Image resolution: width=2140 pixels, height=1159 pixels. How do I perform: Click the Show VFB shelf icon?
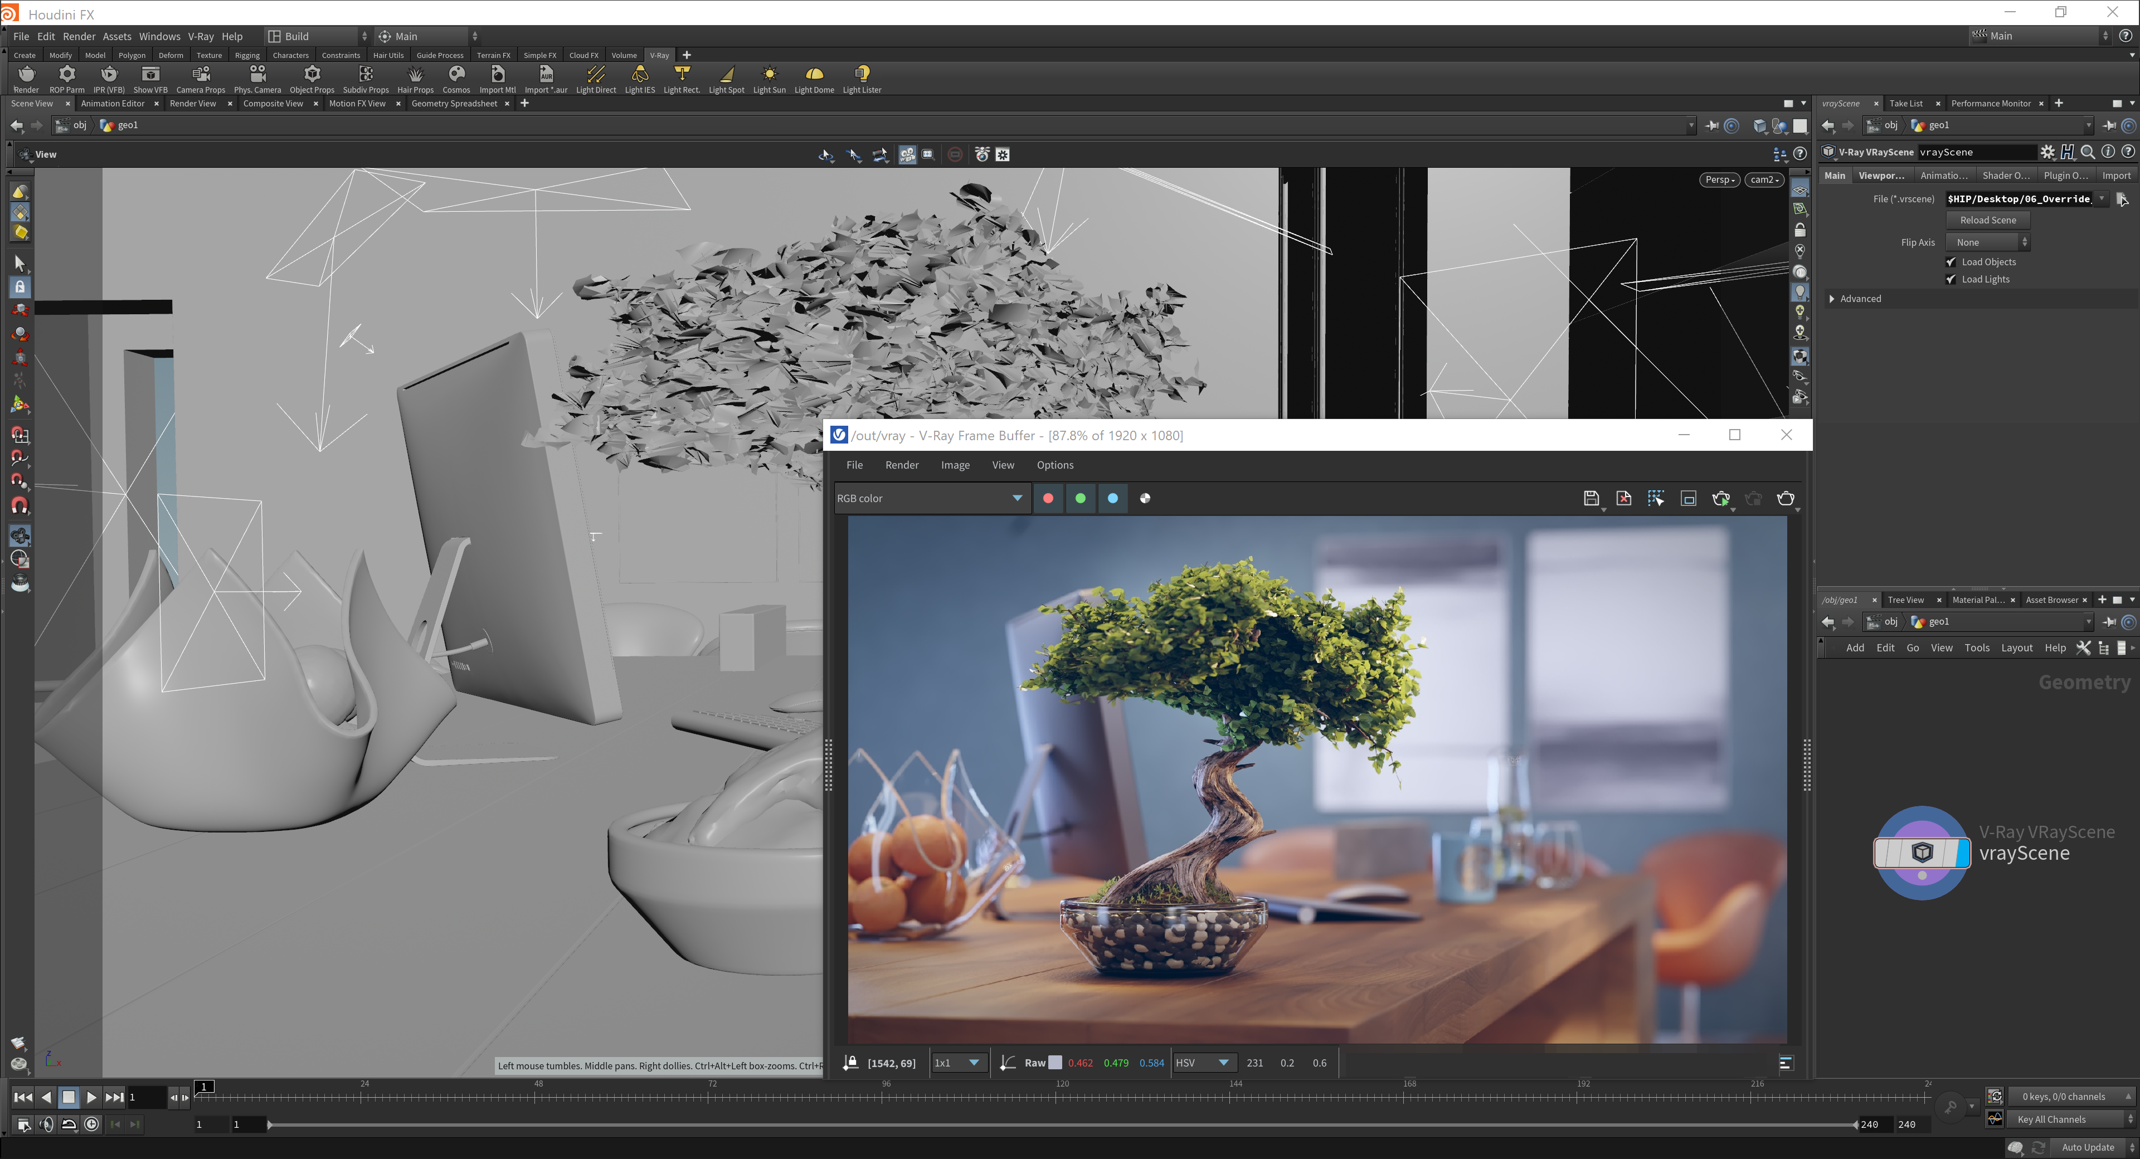(x=150, y=79)
